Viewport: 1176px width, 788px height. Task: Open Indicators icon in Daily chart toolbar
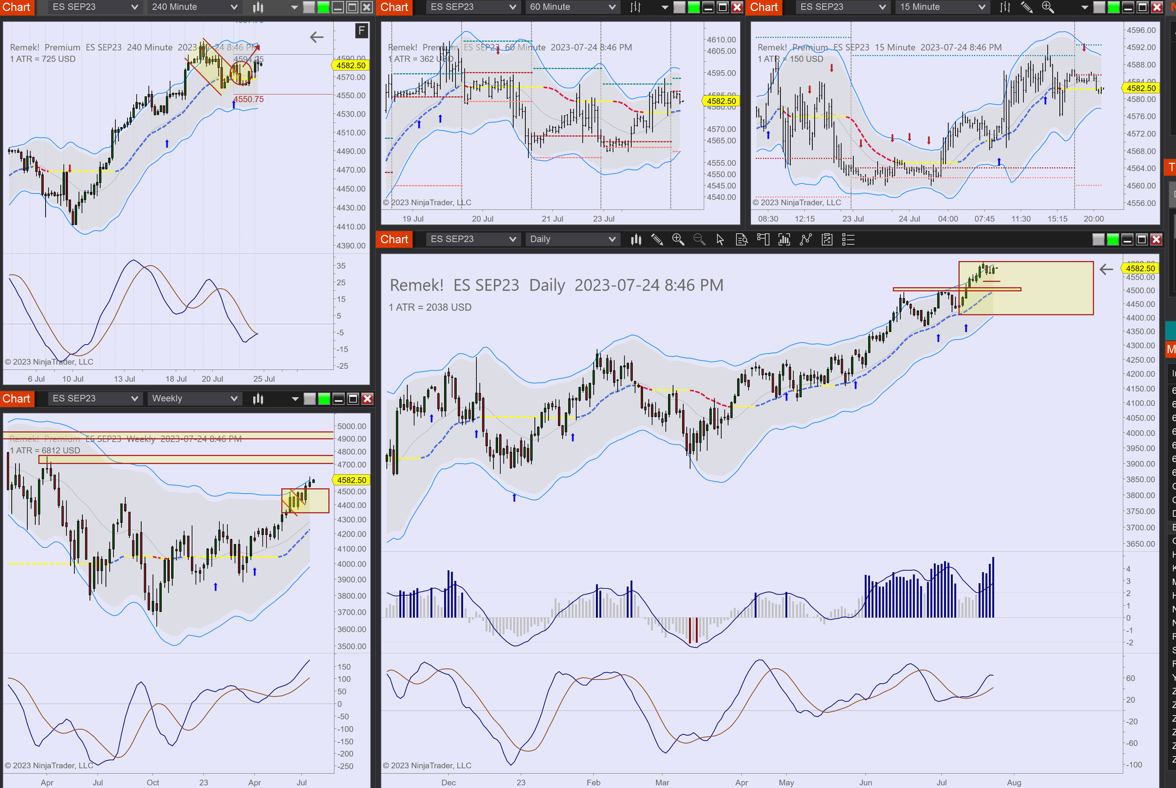coord(784,240)
